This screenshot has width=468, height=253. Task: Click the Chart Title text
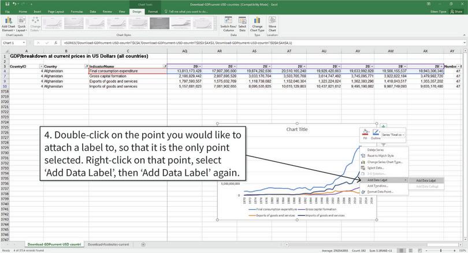(x=296, y=129)
